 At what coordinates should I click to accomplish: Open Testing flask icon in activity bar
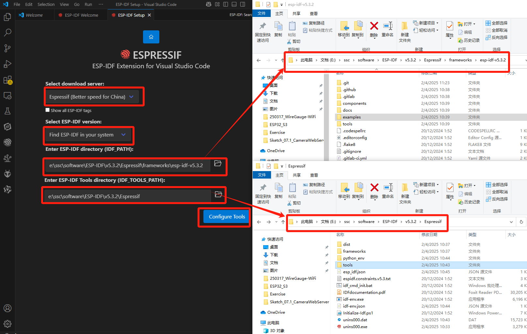[x=8, y=111]
